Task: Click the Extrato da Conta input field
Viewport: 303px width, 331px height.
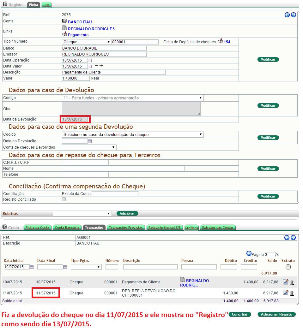Action: click(115, 194)
